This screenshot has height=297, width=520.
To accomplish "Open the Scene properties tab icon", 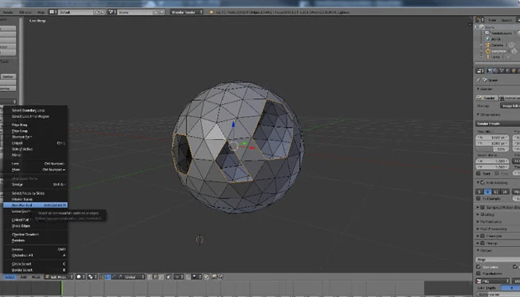I will (x=502, y=71).
